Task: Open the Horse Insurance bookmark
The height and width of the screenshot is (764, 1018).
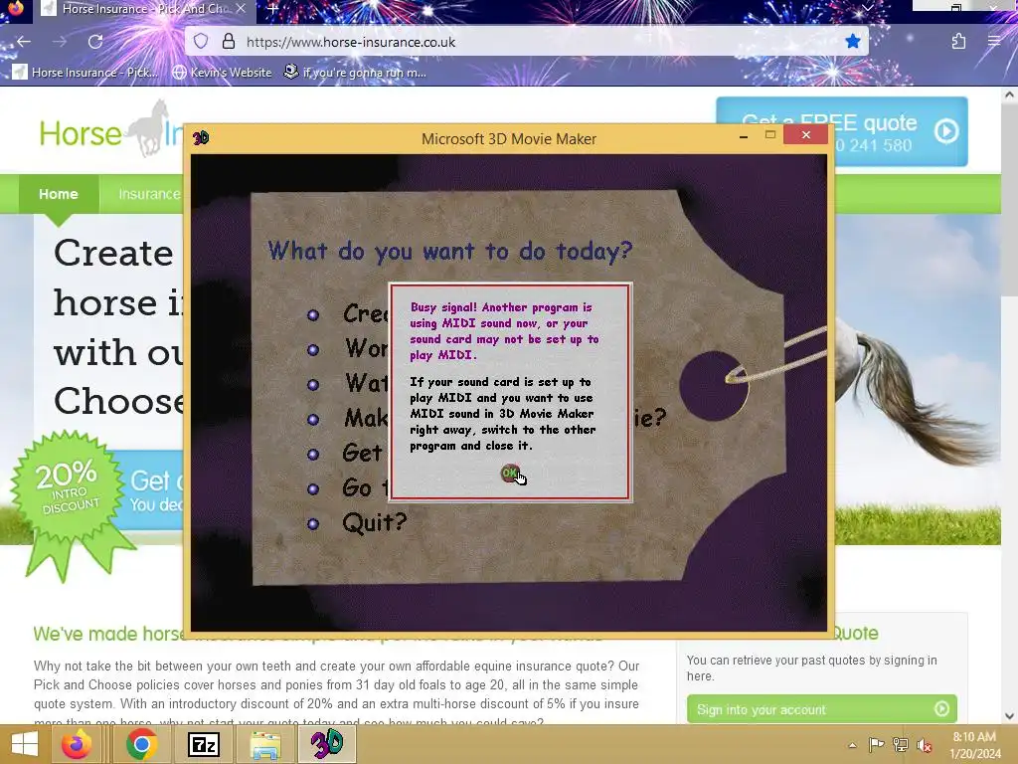Action: tap(85, 72)
